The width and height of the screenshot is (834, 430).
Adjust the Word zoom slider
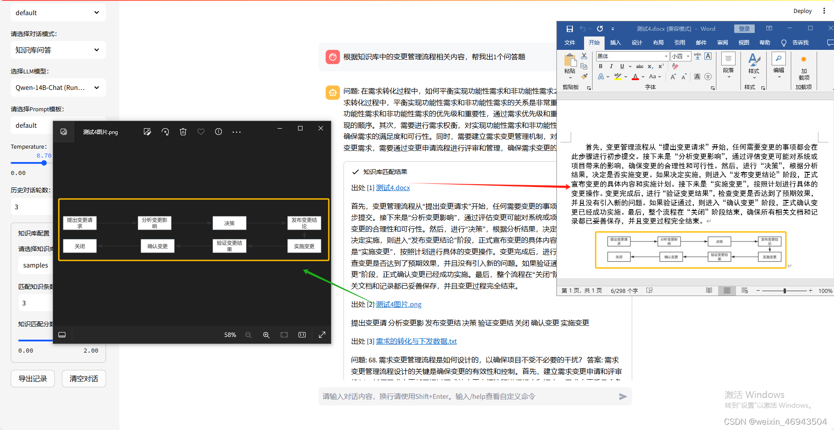pyautogui.click(x=785, y=291)
